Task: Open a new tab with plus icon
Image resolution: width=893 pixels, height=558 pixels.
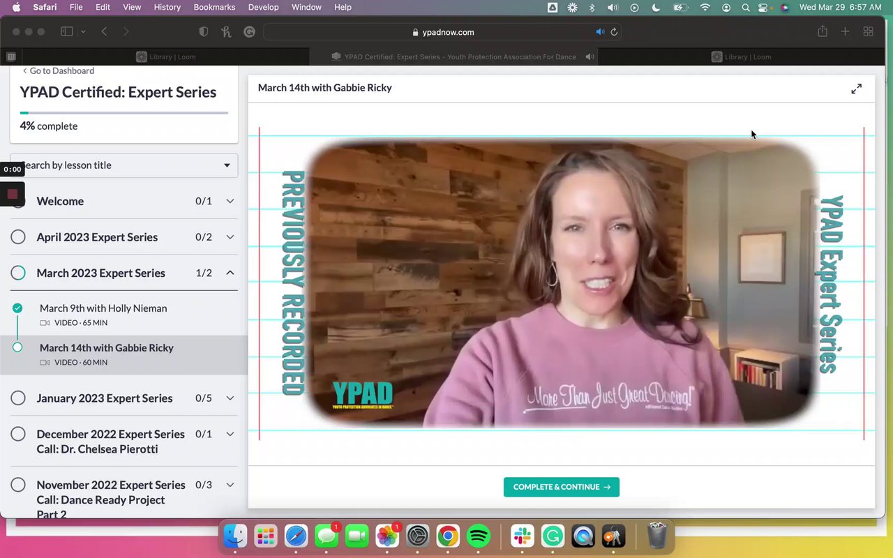Action: pyautogui.click(x=845, y=31)
